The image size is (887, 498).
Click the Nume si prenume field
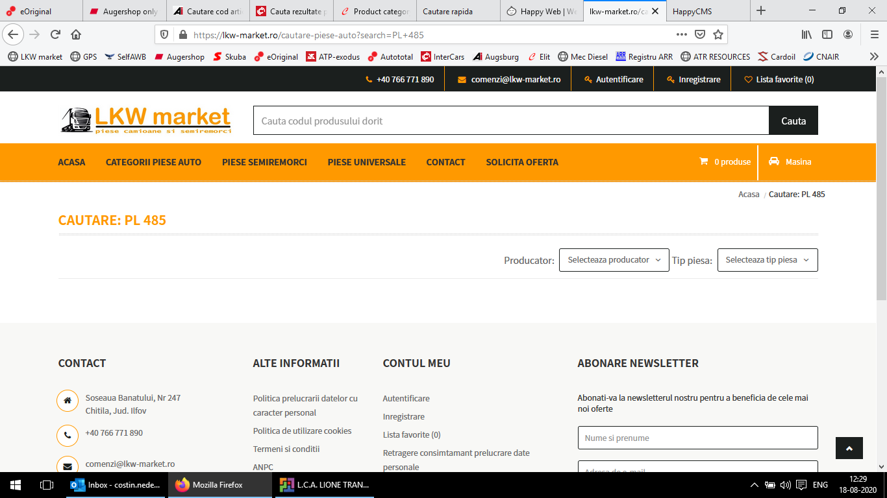tap(698, 438)
